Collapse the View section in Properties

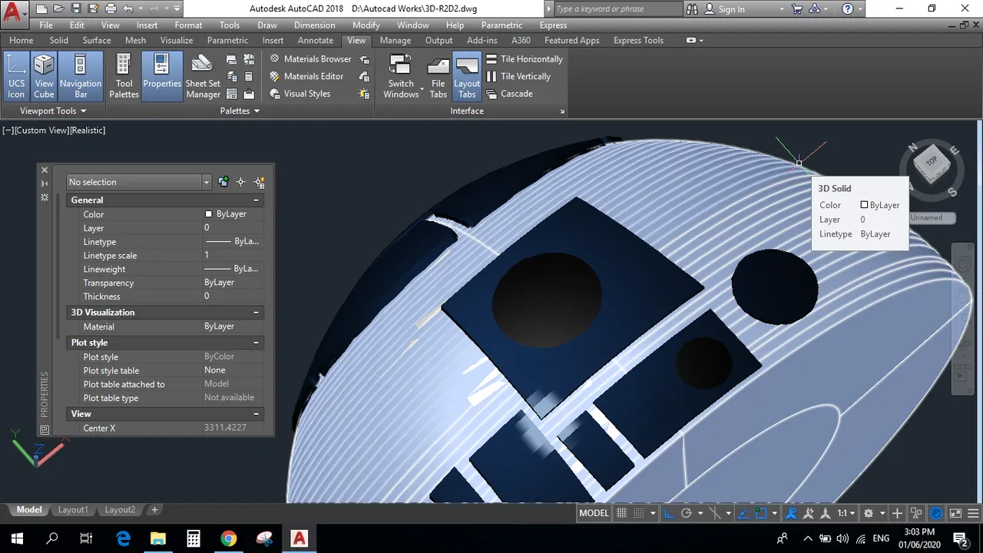click(x=257, y=414)
